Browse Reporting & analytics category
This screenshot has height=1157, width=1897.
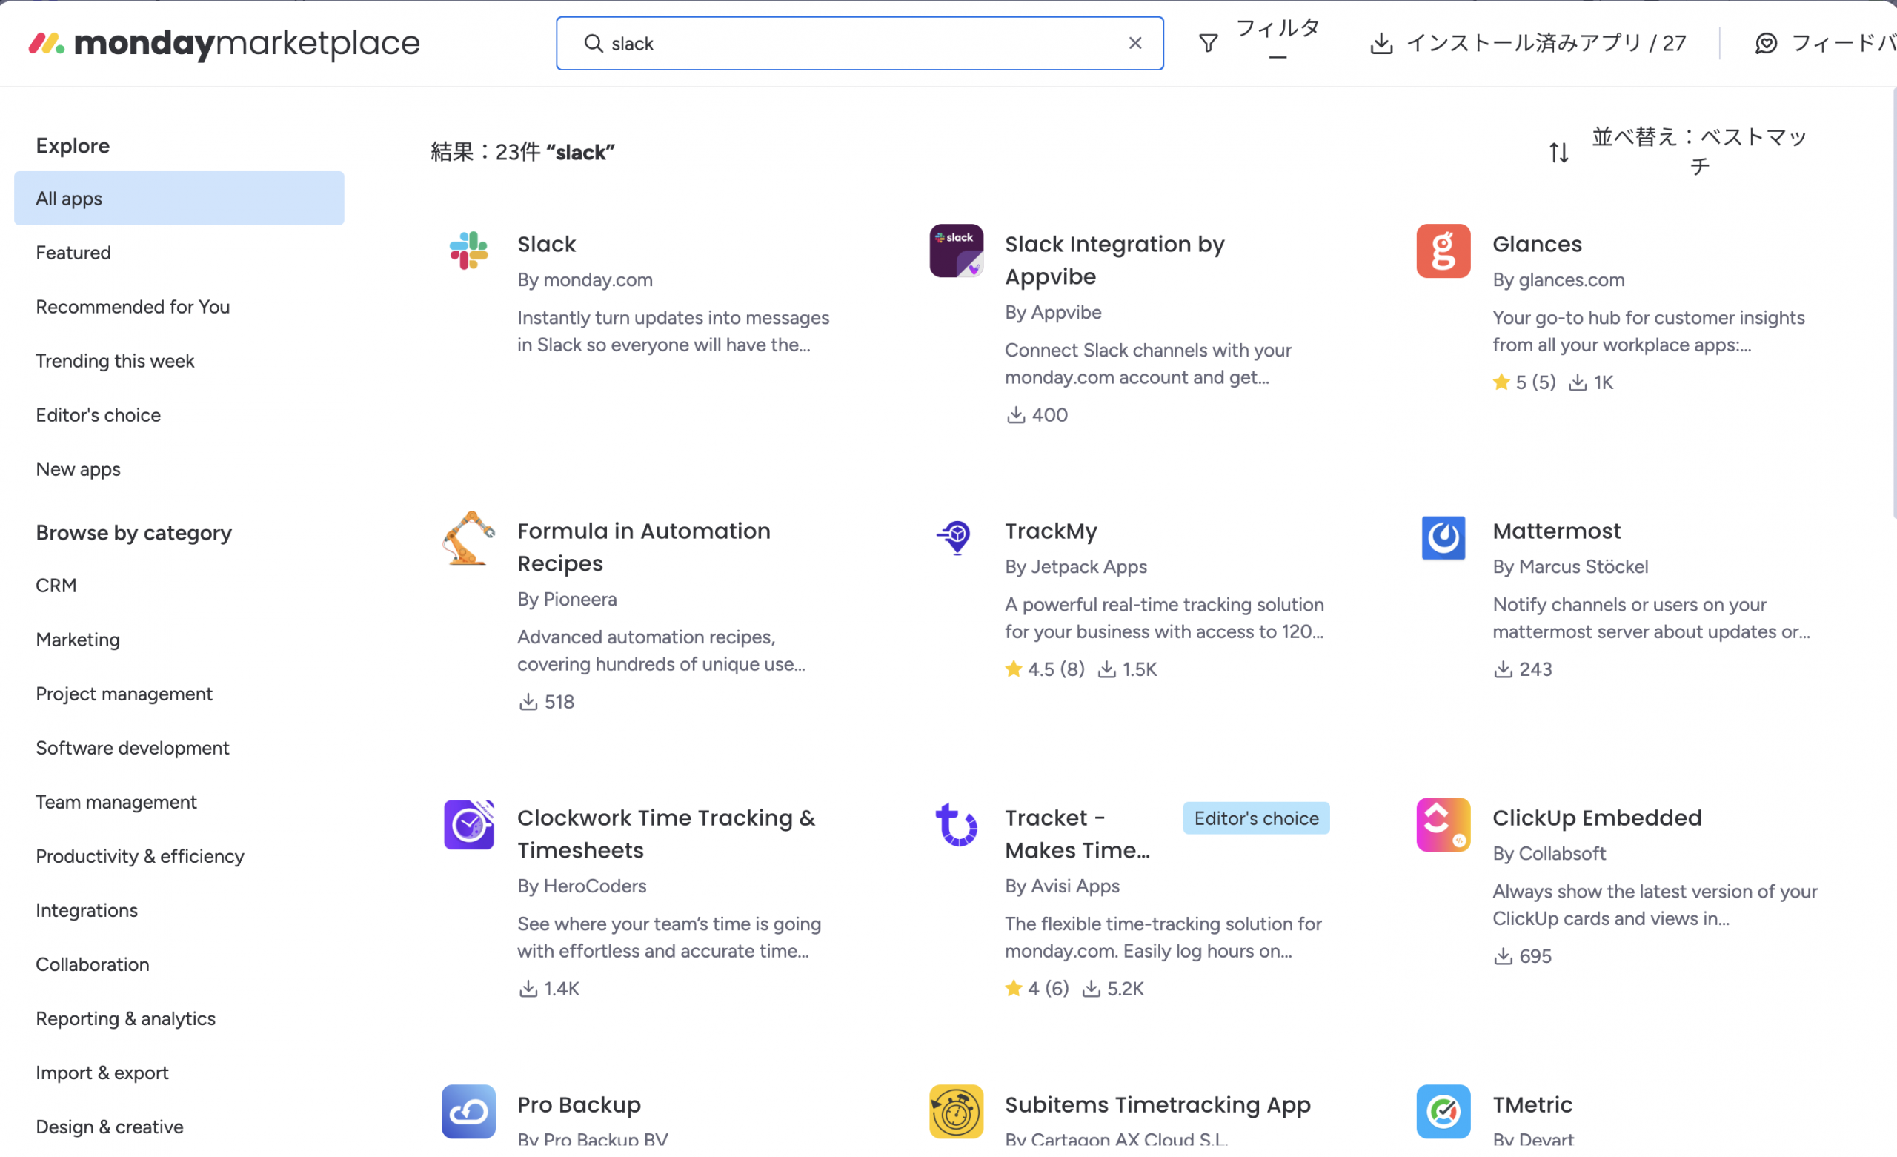click(125, 1018)
